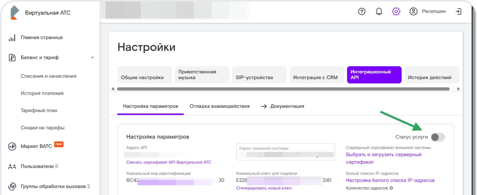This screenshot has width=477, height=195.
Task: Click Сгенерировать новый ключ link
Action: pos(264,188)
